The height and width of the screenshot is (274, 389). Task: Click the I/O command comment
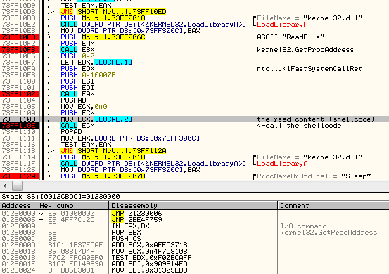coord(303,226)
